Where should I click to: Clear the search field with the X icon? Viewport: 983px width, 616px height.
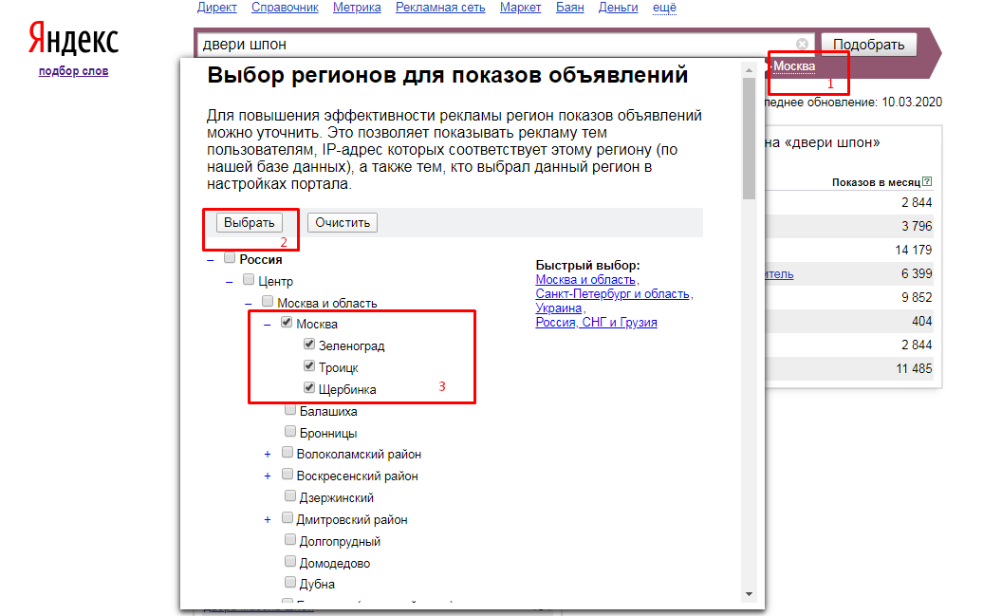tap(802, 44)
